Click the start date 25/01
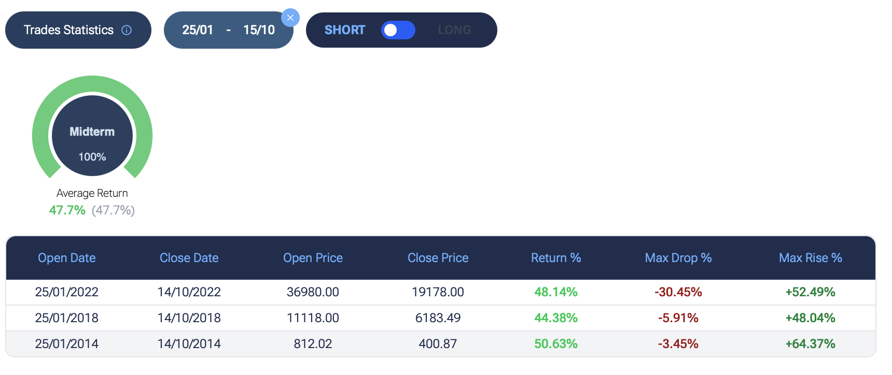 (x=198, y=30)
